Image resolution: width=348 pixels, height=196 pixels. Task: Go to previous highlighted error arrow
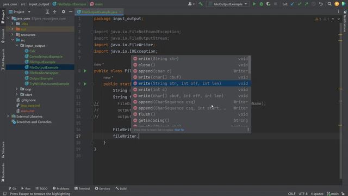tap(333, 20)
